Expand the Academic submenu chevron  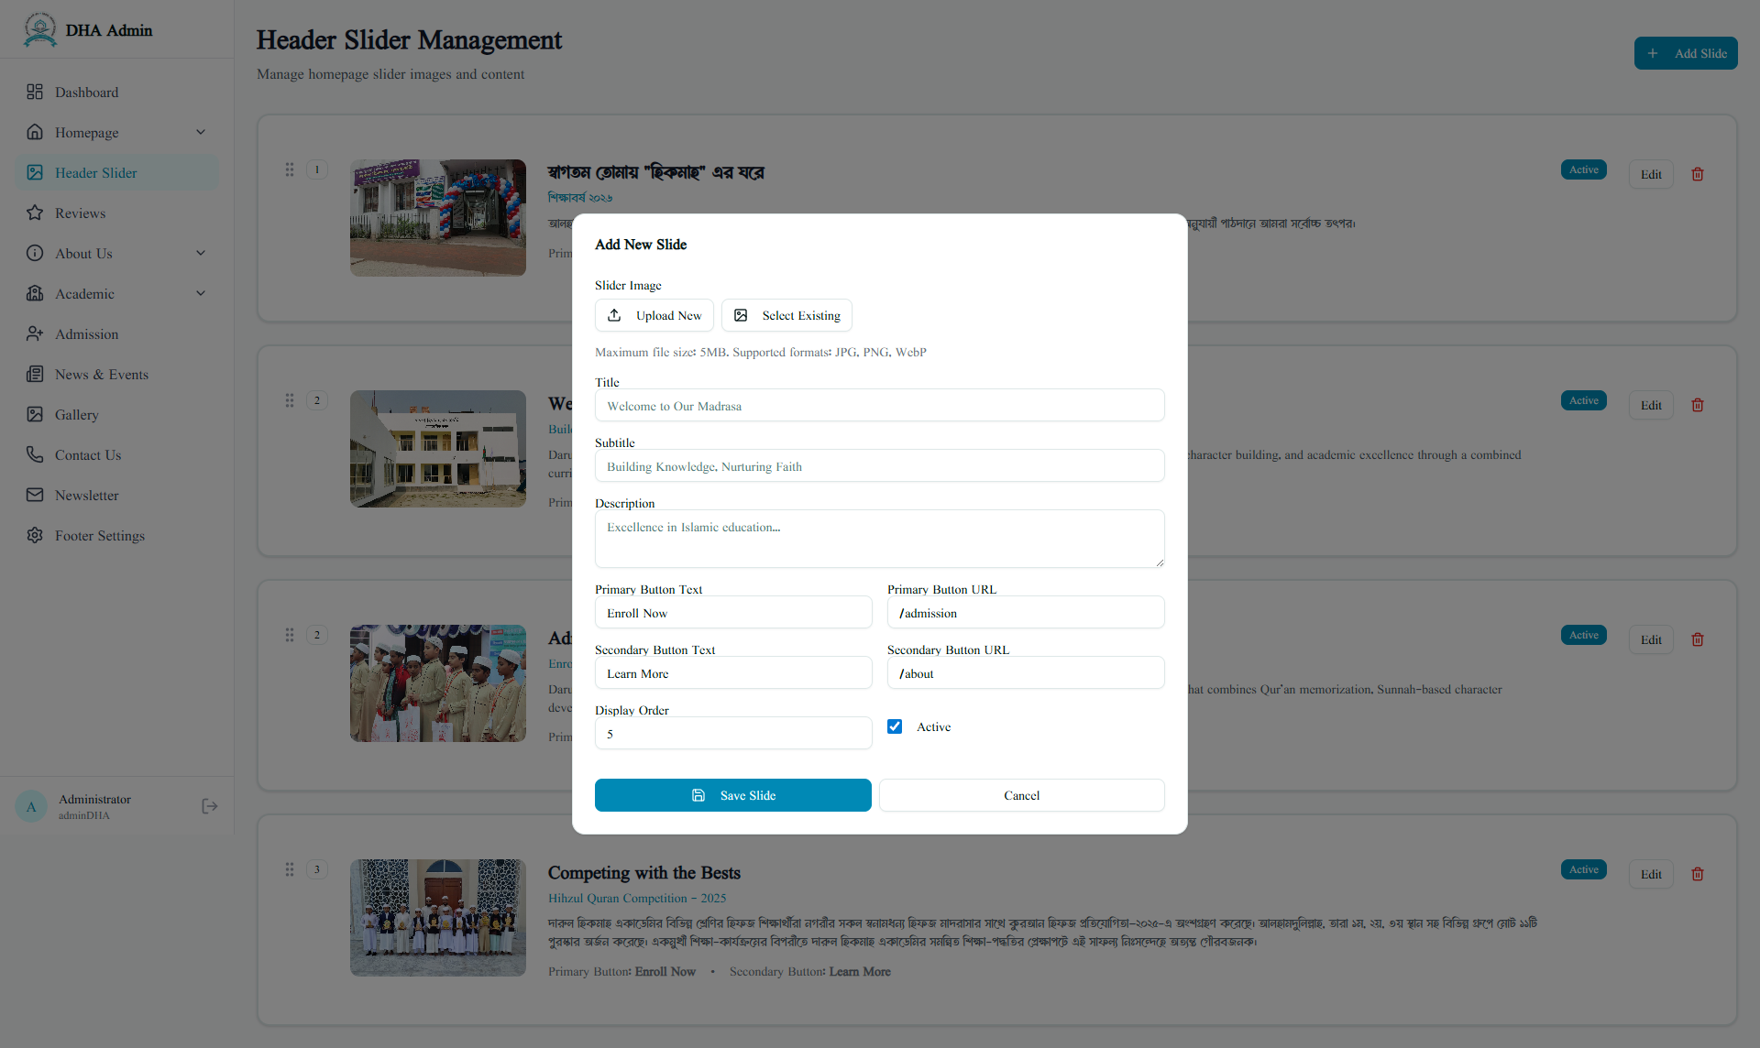[x=201, y=293]
